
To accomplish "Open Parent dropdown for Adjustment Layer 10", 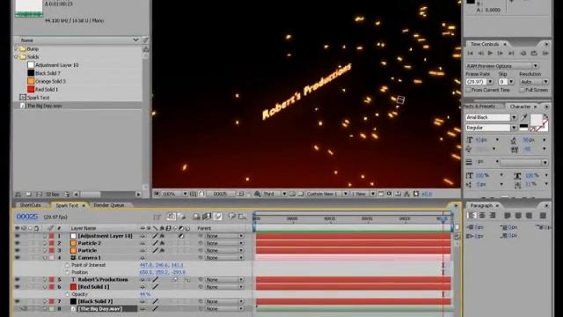I will pyautogui.click(x=224, y=236).
